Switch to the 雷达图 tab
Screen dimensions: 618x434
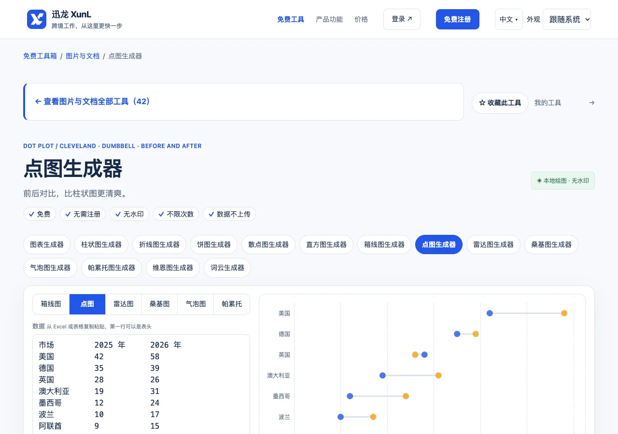click(123, 304)
